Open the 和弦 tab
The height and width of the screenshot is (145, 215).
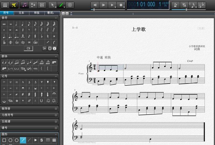click(x=37, y=13)
